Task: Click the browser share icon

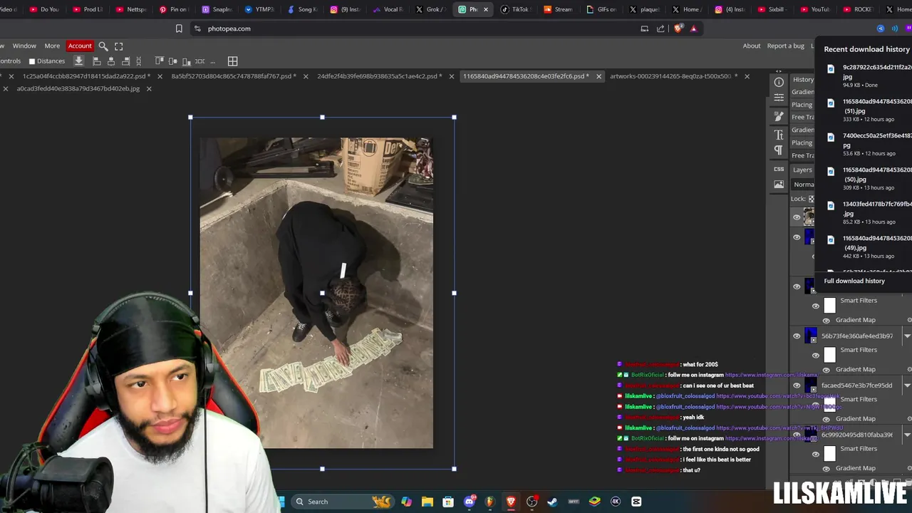Action: pyautogui.click(x=660, y=28)
